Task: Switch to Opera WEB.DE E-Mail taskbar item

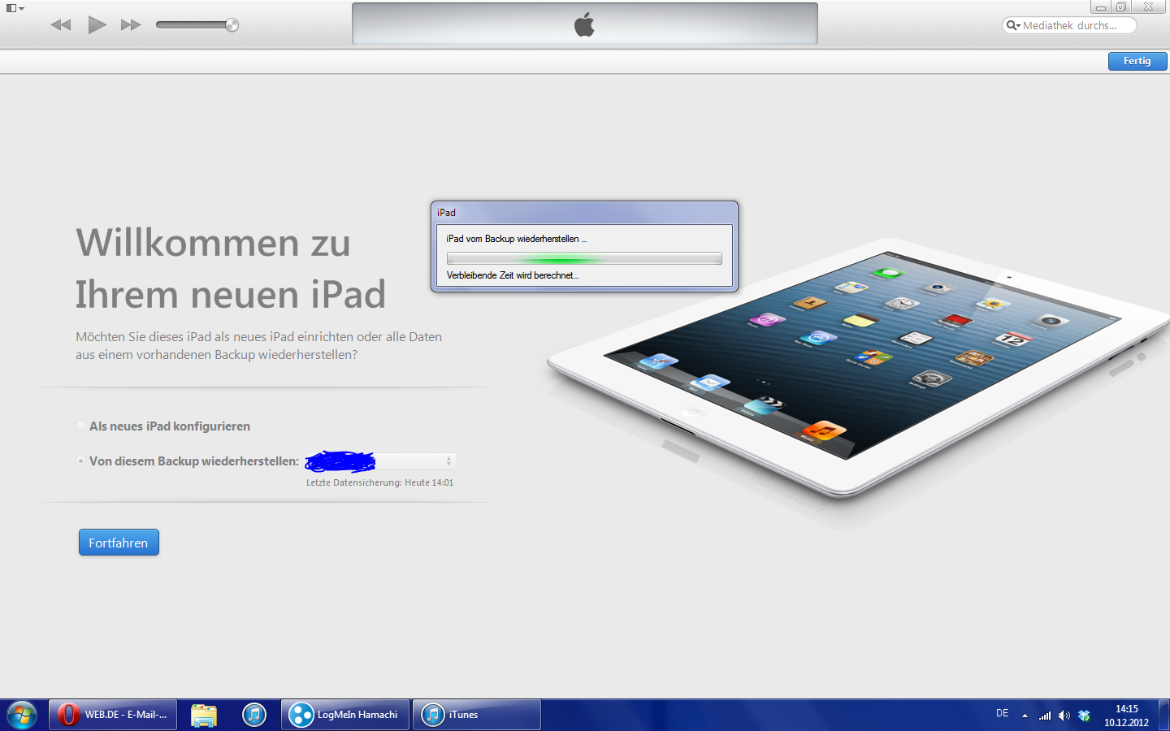Action: tap(113, 715)
